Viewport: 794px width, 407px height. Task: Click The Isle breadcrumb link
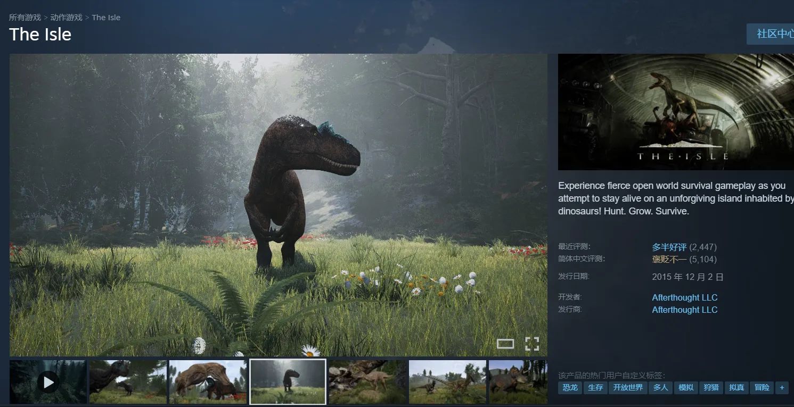coord(106,18)
